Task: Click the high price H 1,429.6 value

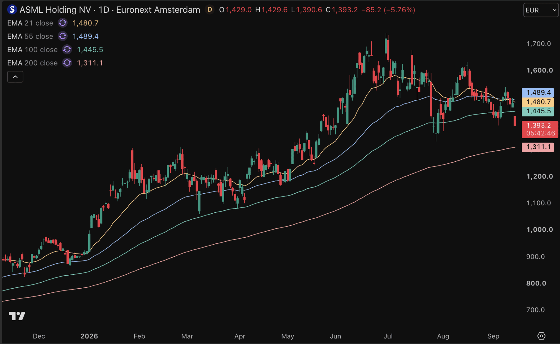Action: tap(271, 10)
